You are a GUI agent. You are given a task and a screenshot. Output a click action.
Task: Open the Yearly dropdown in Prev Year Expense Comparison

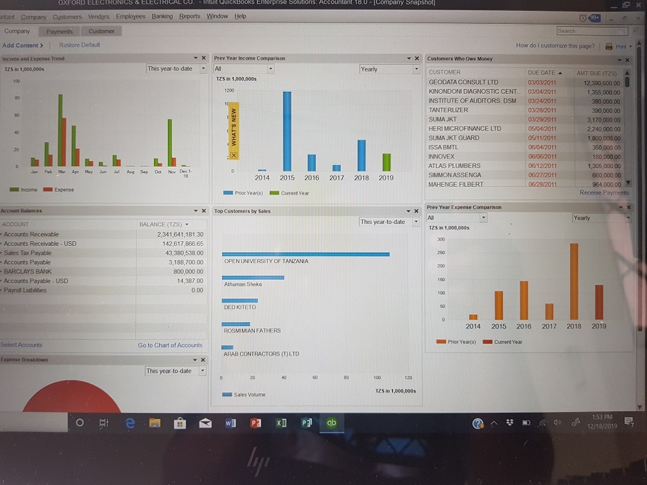[x=602, y=218]
